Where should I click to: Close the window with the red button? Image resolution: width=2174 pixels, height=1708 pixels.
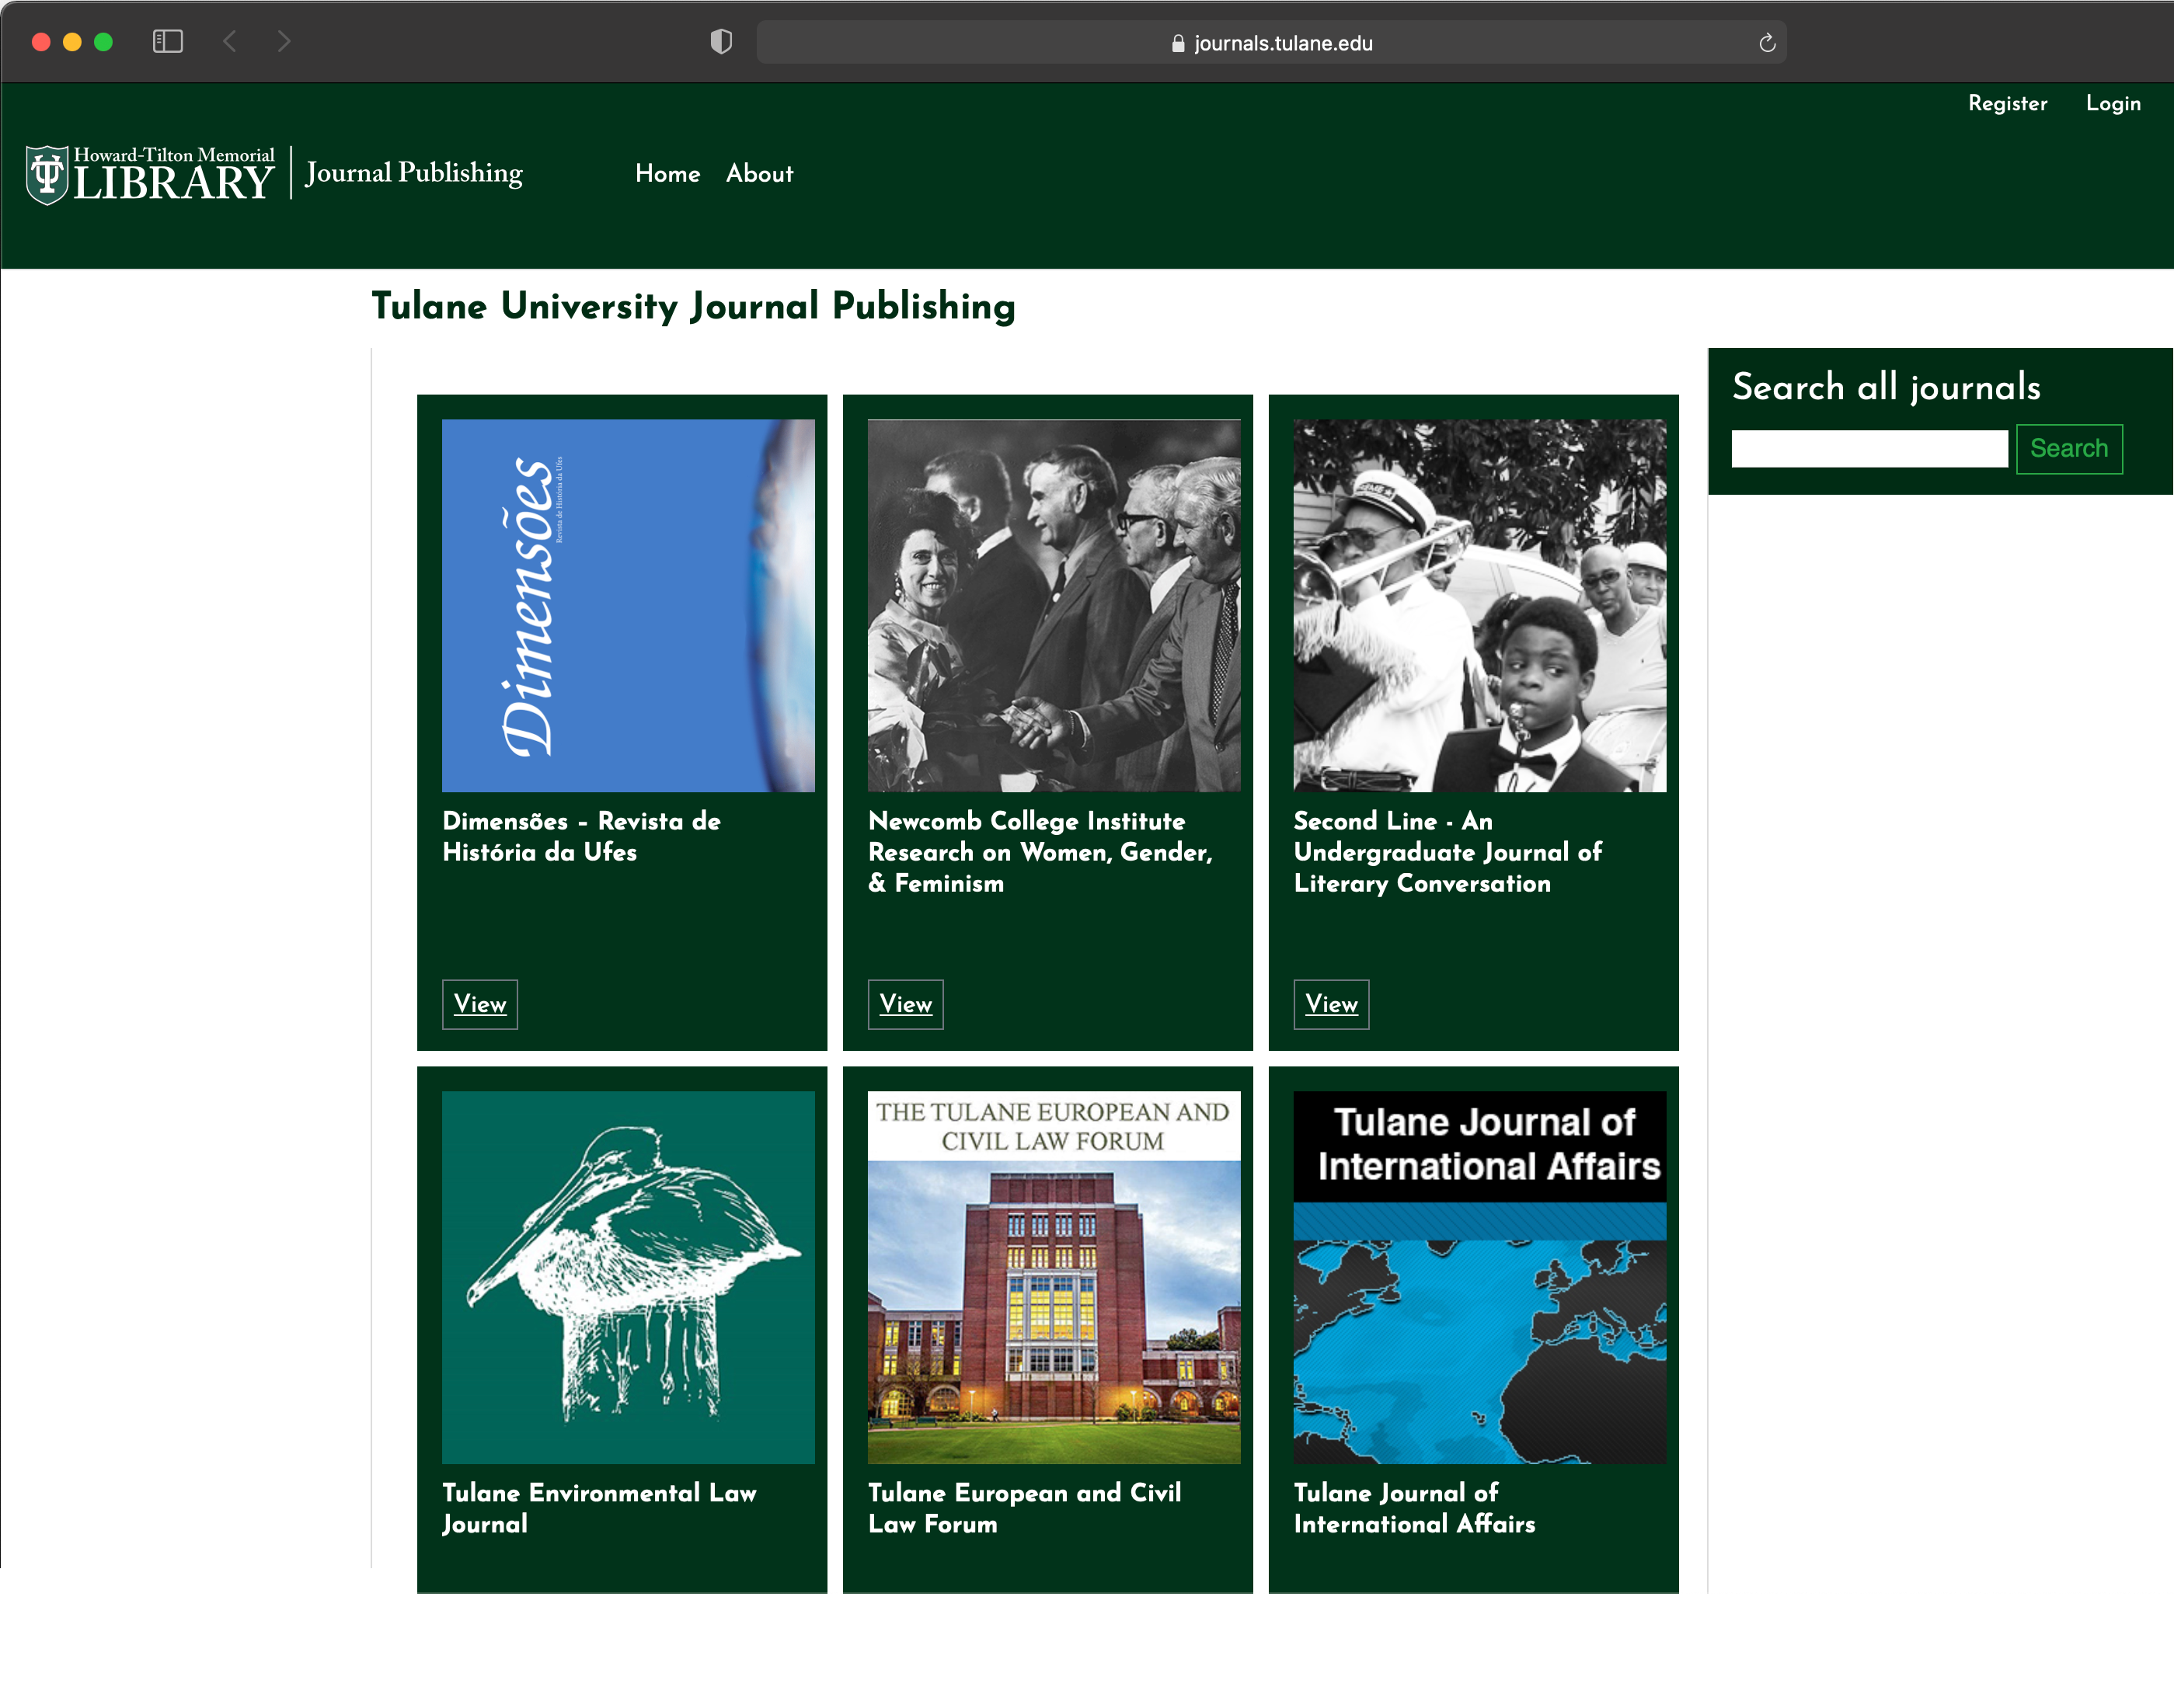click(x=41, y=42)
